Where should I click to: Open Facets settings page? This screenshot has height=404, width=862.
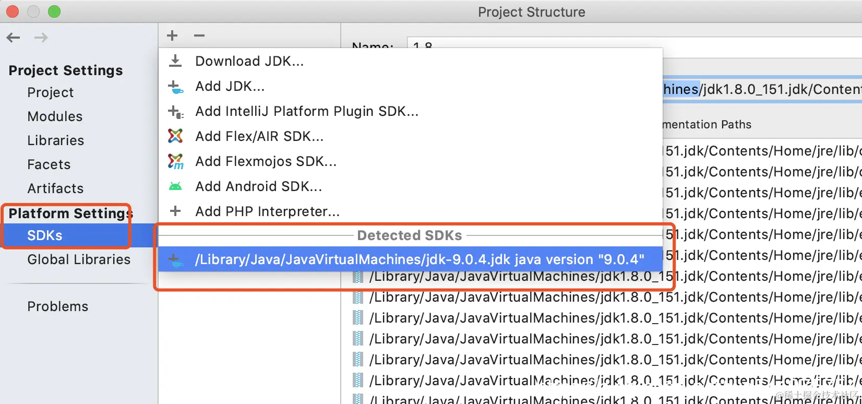coord(49,164)
